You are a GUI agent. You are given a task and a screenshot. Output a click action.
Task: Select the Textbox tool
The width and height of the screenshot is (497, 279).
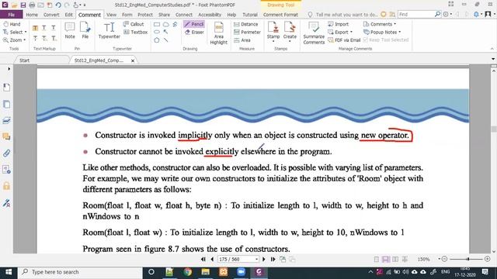point(135,32)
